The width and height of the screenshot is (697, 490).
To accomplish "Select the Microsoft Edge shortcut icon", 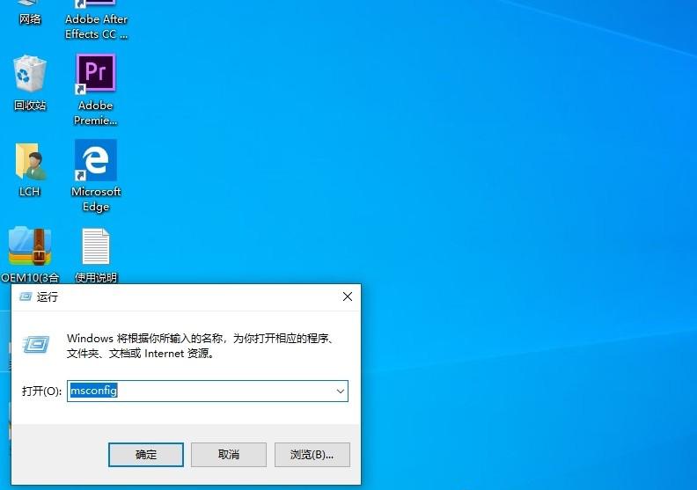I will click(96, 175).
